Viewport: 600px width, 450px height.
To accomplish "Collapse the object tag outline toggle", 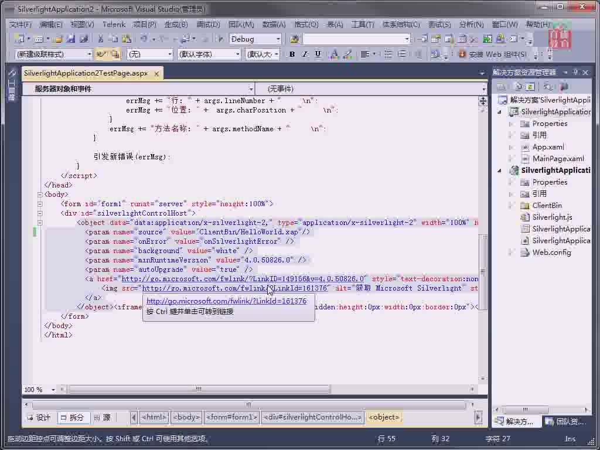I will (40, 223).
